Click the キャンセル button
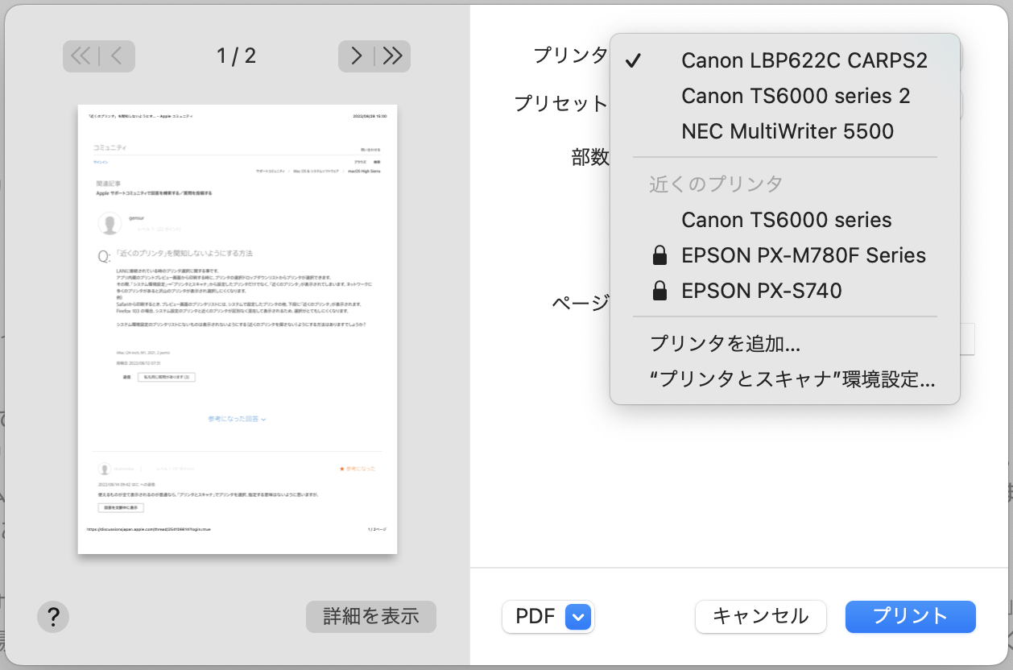Screen dimensions: 1013x670 click(761, 617)
